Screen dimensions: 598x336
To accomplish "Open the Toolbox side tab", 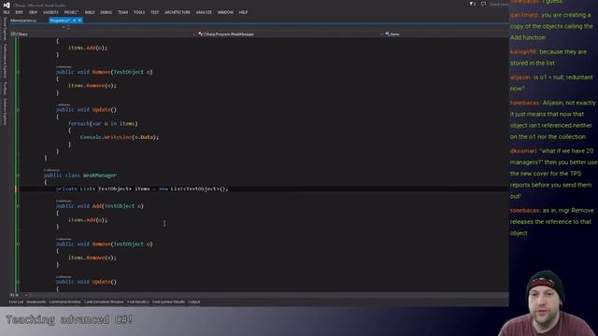I will coord(5,89).
